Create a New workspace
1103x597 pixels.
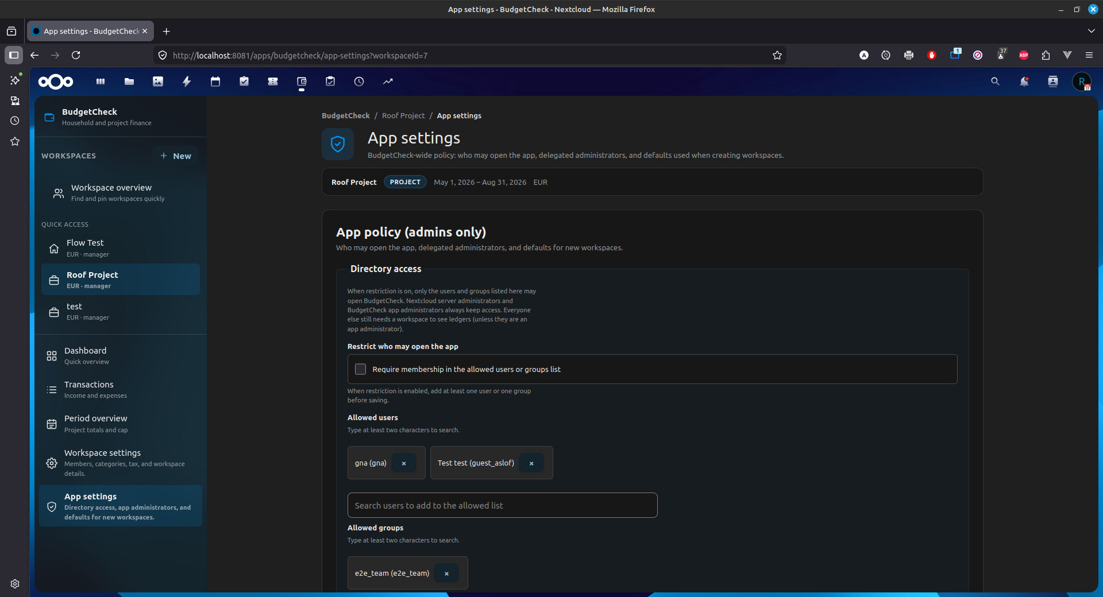coord(176,156)
